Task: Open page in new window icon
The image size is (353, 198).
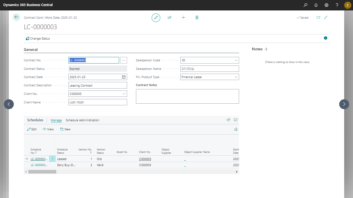Action: pyautogui.click(x=319, y=17)
